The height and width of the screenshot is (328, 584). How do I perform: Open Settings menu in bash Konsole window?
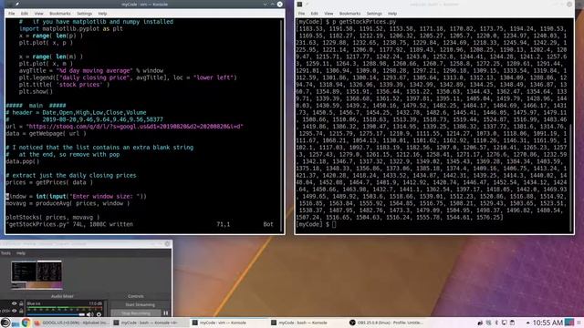click(374, 14)
